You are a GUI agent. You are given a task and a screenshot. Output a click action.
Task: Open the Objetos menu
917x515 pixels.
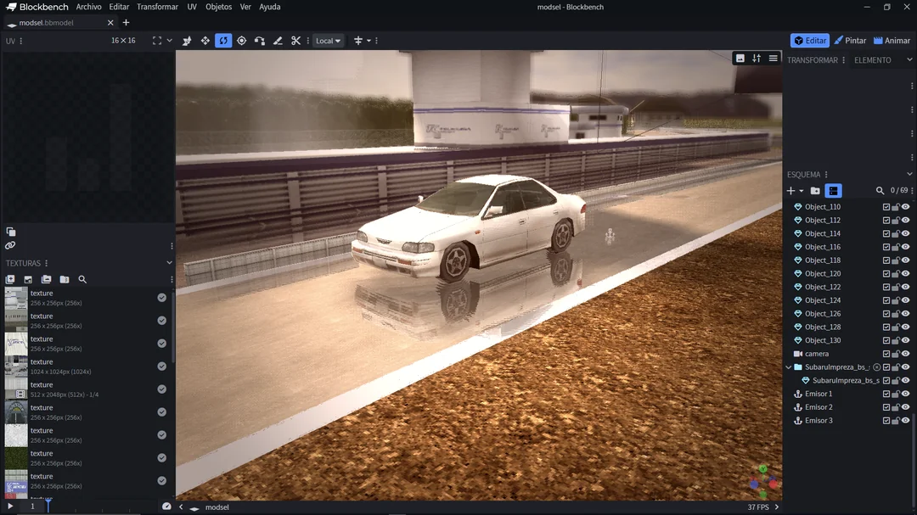tap(218, 7)
